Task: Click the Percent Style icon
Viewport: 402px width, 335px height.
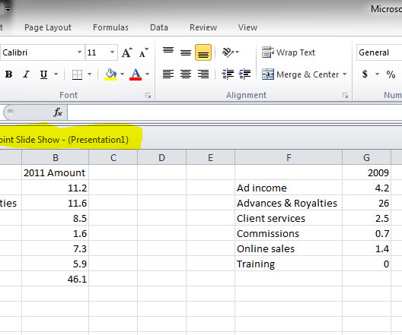Action: pos(391,74)
